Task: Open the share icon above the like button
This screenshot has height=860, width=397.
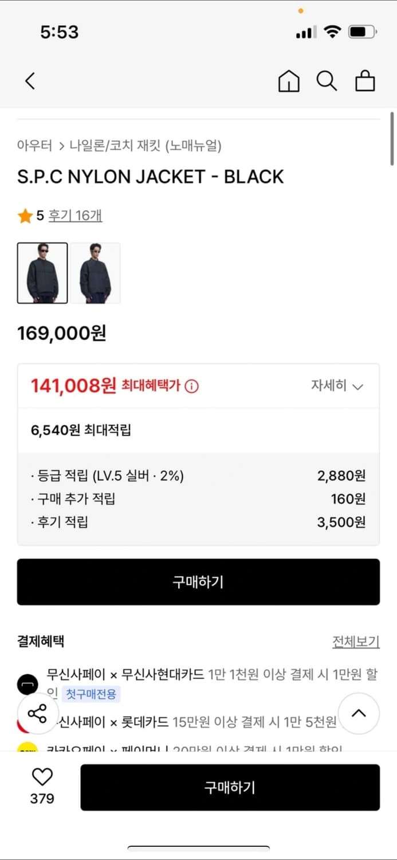Action: pos(38,713)
